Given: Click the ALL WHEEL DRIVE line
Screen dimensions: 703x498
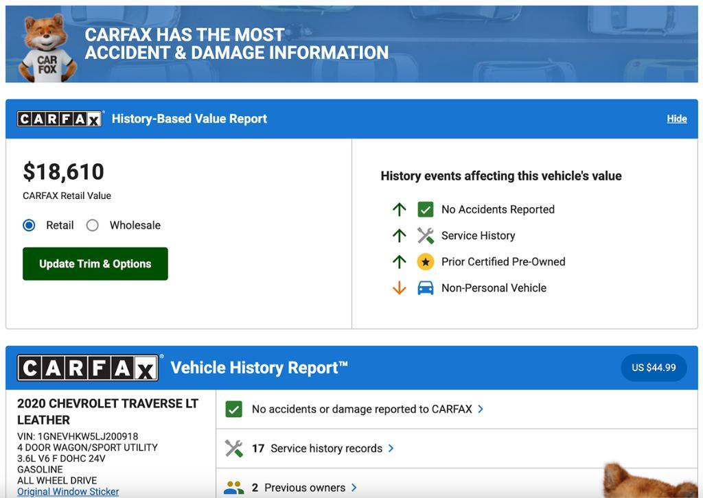Looking at the screenshot, I should pyautogui.click(x=57, y=481).
